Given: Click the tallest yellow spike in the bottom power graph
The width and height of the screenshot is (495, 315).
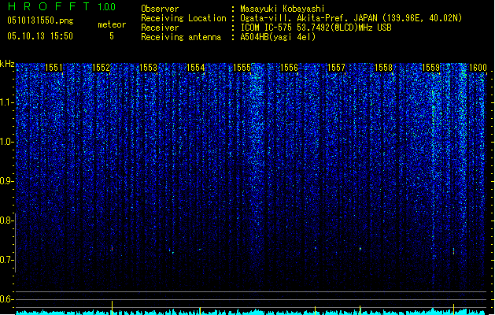Looking at the screenshot, I should 112,307.
